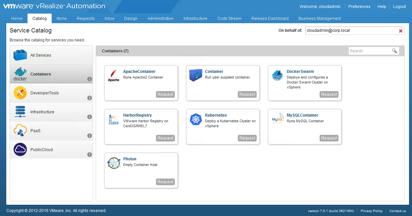
Task: Click the Harbor lighthouse icon
Action: click(x=114, y=119)
